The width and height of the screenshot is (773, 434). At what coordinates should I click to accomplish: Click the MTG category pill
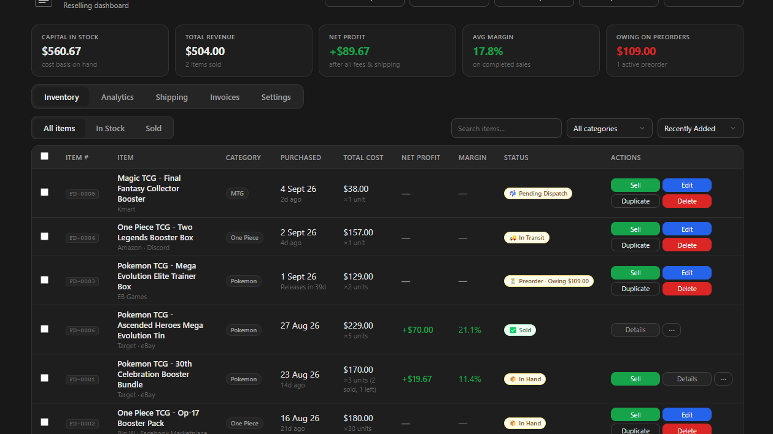[237, 193]
